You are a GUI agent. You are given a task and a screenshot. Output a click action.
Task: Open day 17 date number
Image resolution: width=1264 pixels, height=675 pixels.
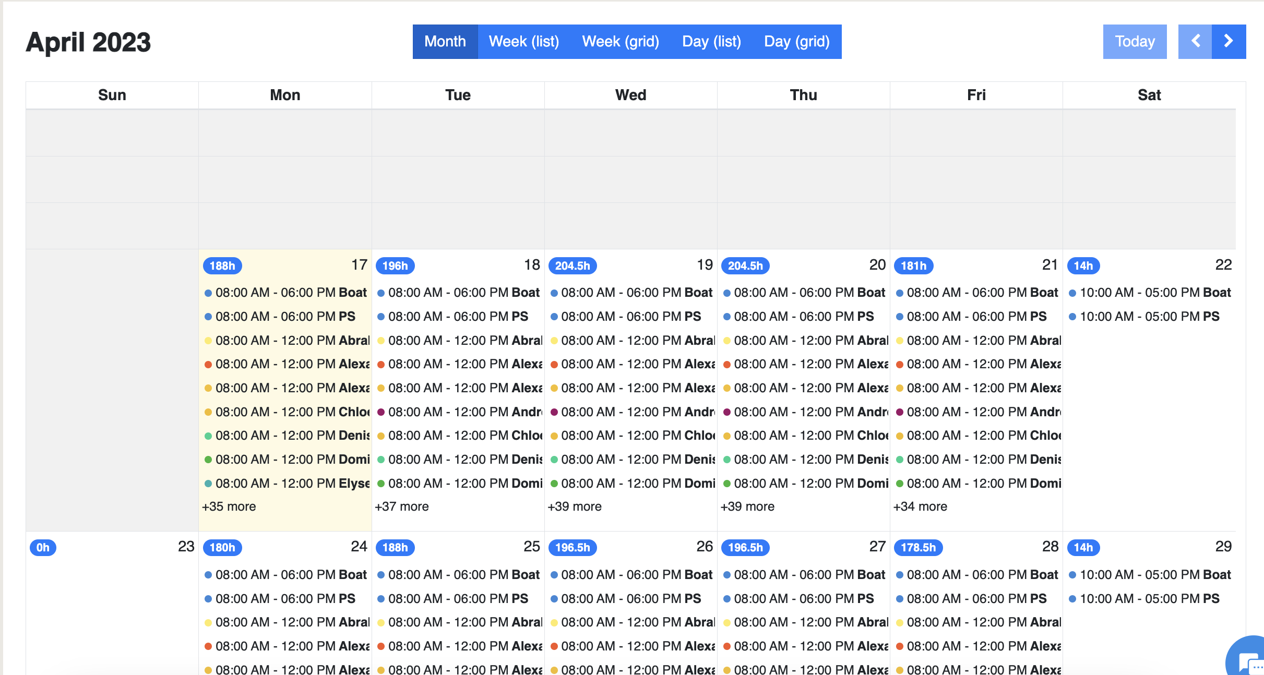click(359, 265)
